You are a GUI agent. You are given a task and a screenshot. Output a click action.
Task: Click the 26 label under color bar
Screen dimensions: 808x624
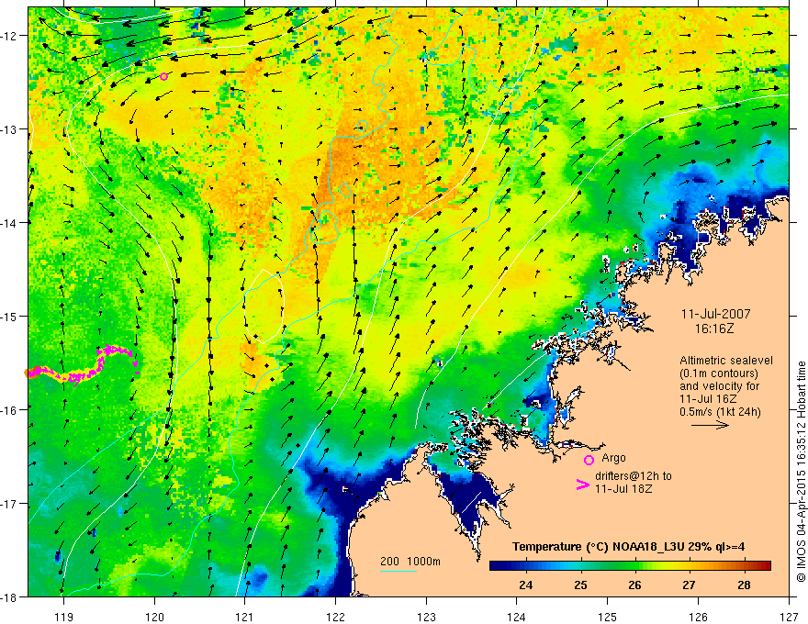pyautogui.click(x=634, y=585)
